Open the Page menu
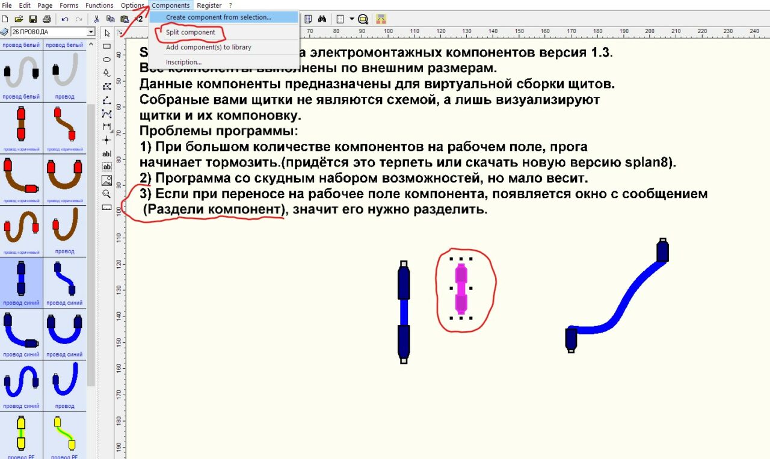770x459 pixels. coord(45,5)
